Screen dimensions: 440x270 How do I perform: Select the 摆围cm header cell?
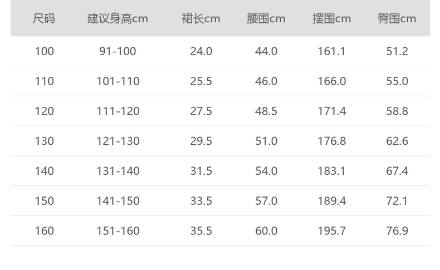[x=331, y=18]
